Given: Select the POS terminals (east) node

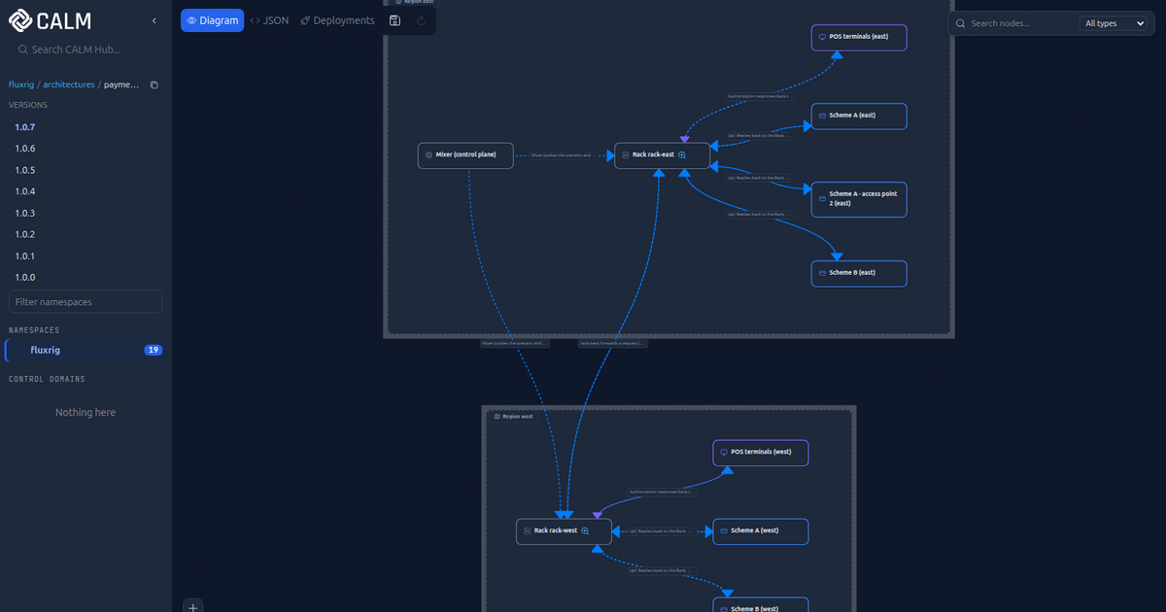Looking at the screenshot, I should 859,38.
